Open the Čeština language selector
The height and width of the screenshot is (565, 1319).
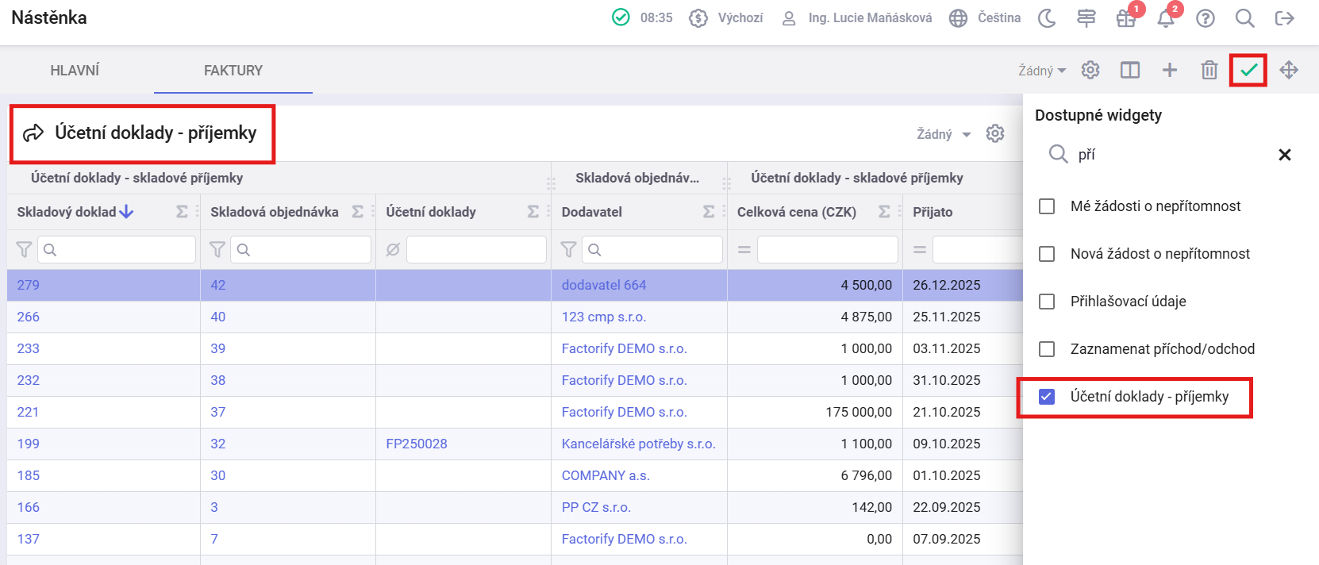tap(985, 18)
